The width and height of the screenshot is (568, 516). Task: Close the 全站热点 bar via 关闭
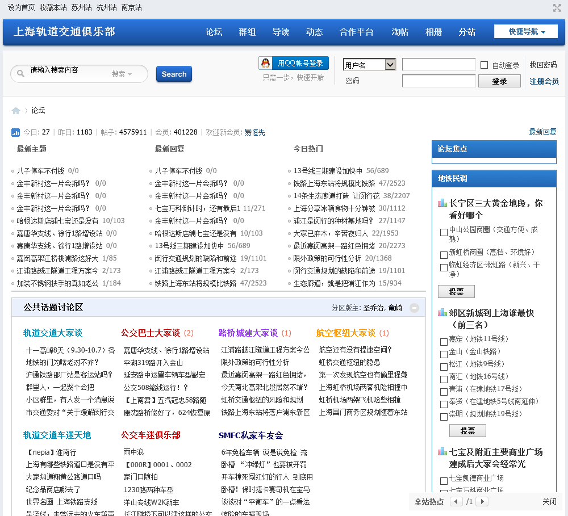pos(549,501)
